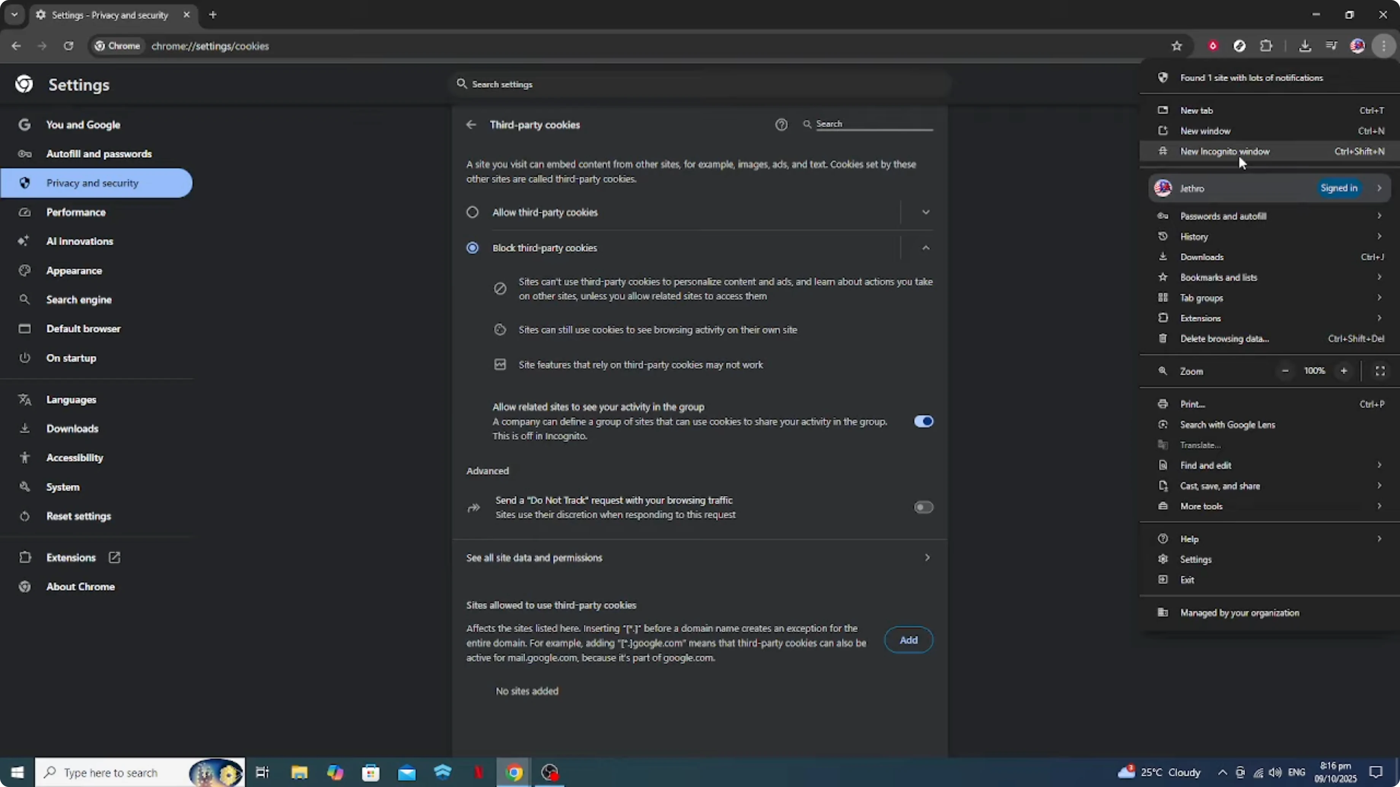Open the AI Innovations settings section

(x=80, y=241)
